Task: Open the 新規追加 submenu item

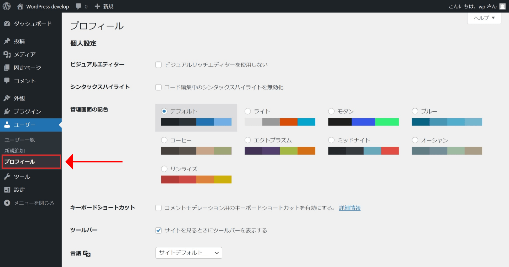Action: (15, 151)
